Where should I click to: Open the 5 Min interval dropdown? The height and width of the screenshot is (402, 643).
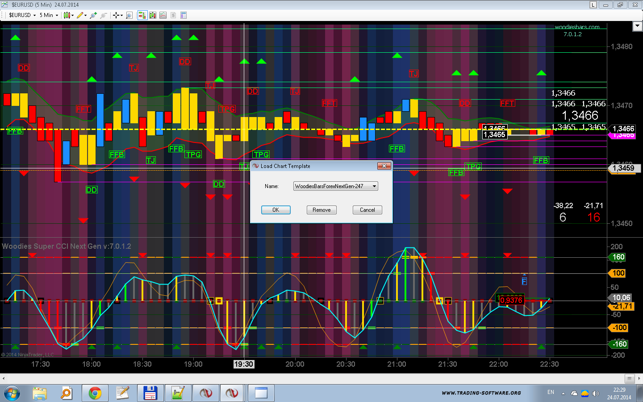[x=57, y=15]
